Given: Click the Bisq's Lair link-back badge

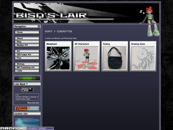Looking at the screenshot, I should pos(27,90).
